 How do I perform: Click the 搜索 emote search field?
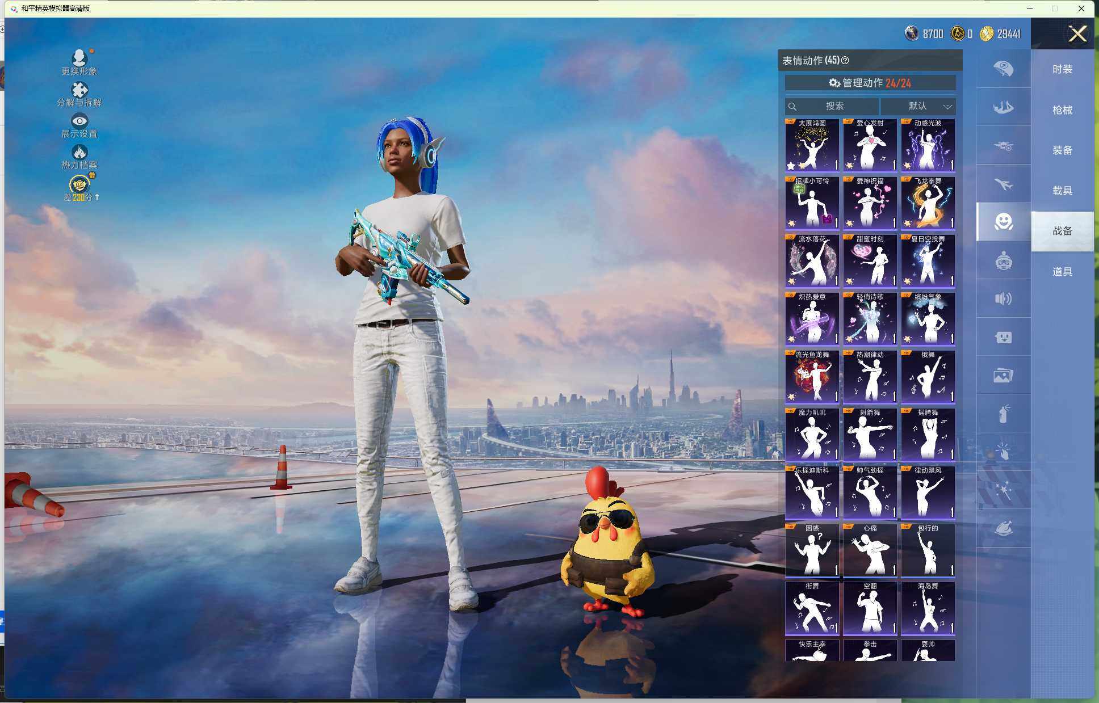(832, 106)
